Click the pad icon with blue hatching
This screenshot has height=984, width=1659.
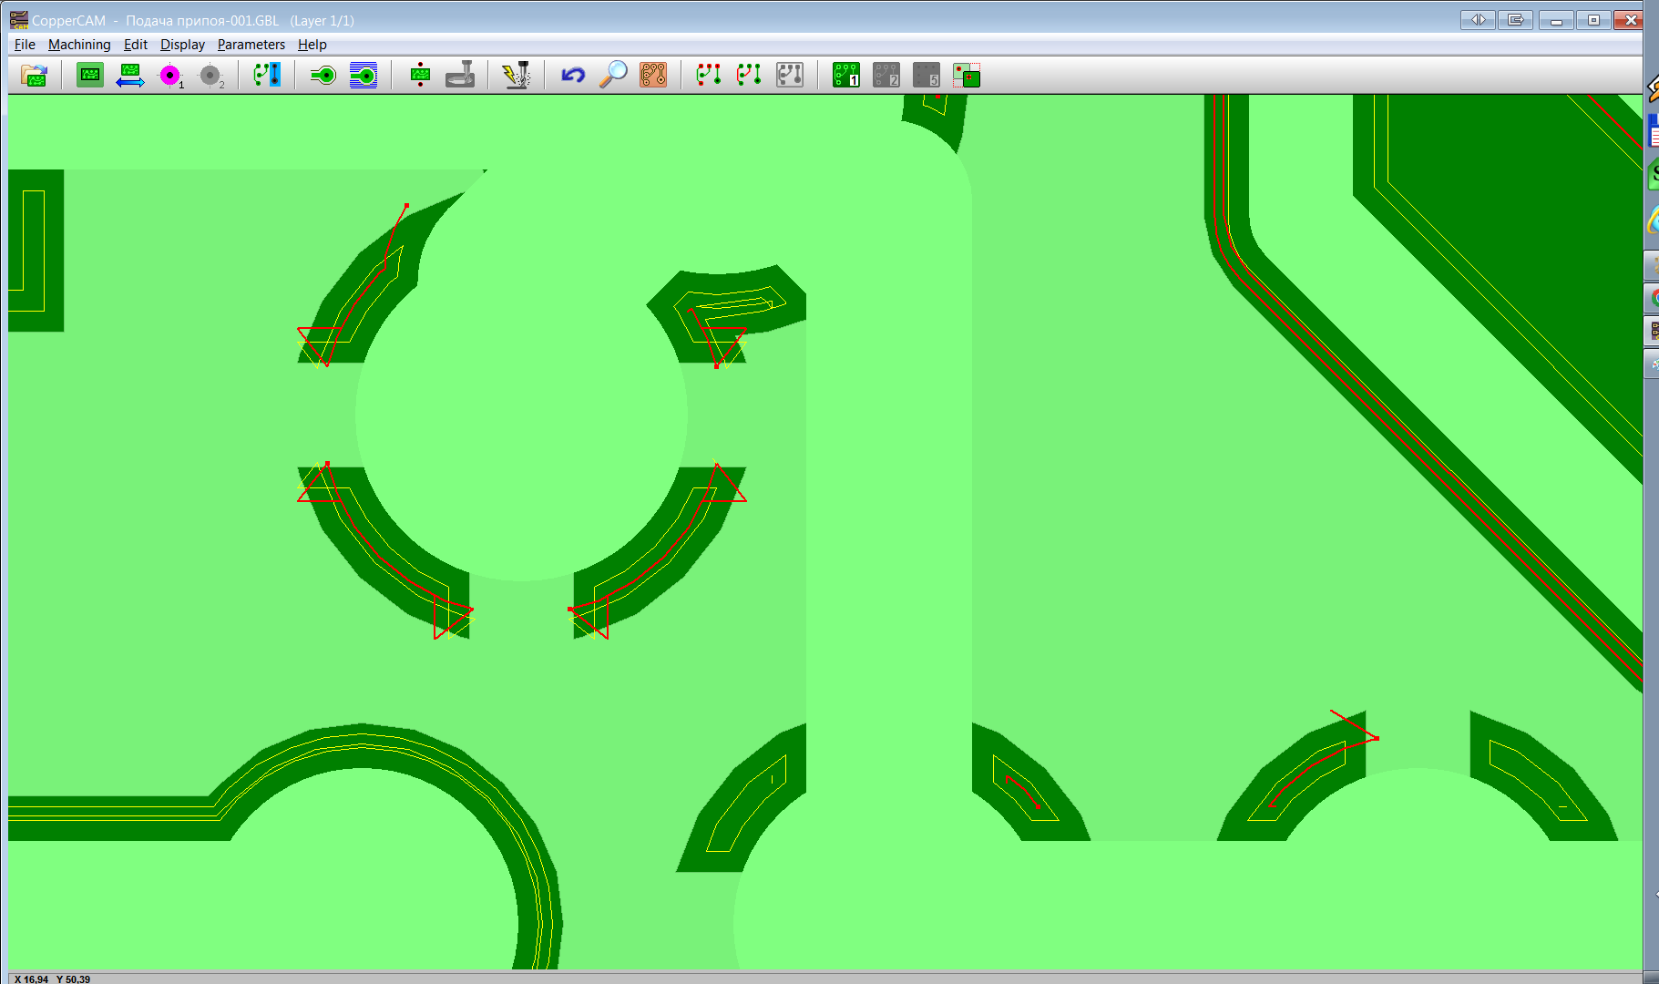point(364,76)
